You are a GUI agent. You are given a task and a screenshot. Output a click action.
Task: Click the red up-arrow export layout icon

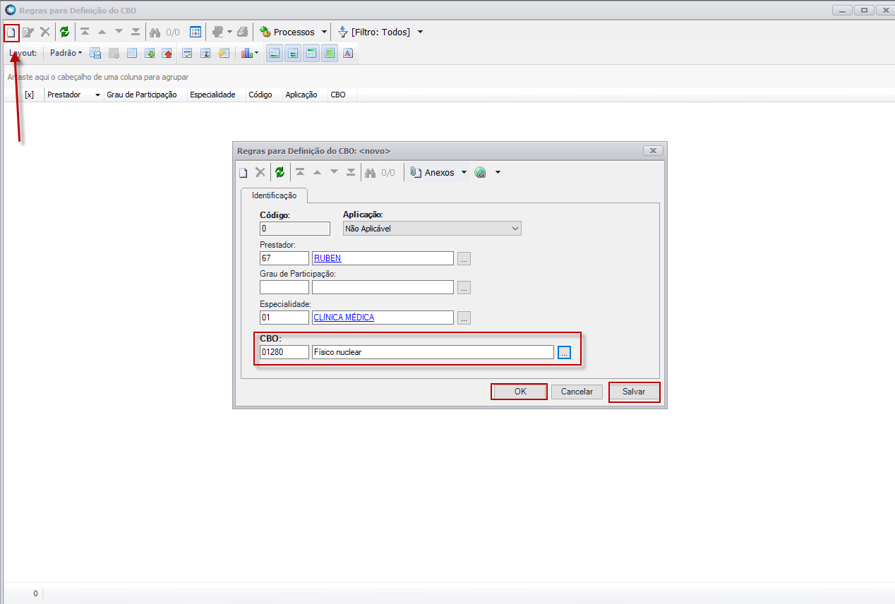point(167,53)
